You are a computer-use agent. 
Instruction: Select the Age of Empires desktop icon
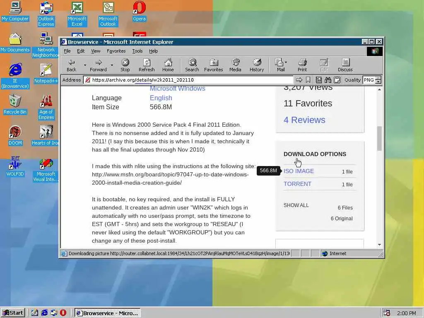click(46, 107)
